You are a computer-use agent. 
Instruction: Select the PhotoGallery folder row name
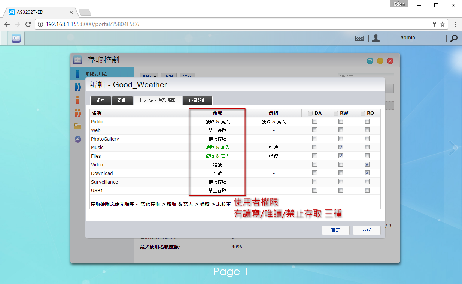coord(105,139)
